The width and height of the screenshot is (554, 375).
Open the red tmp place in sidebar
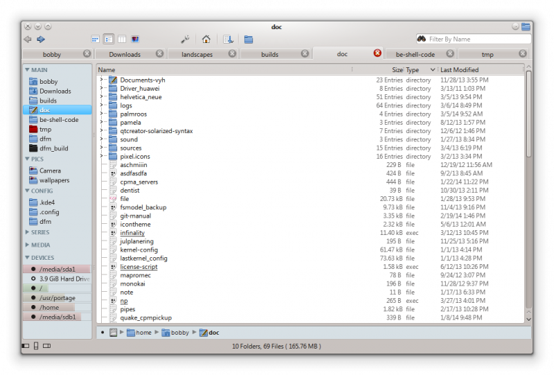coord(57,130)
